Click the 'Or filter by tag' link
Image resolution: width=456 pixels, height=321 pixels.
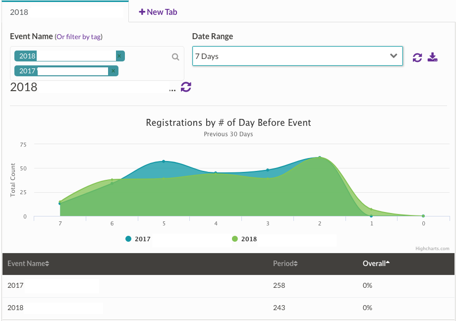pyautogui.click(x=79, y=37)
